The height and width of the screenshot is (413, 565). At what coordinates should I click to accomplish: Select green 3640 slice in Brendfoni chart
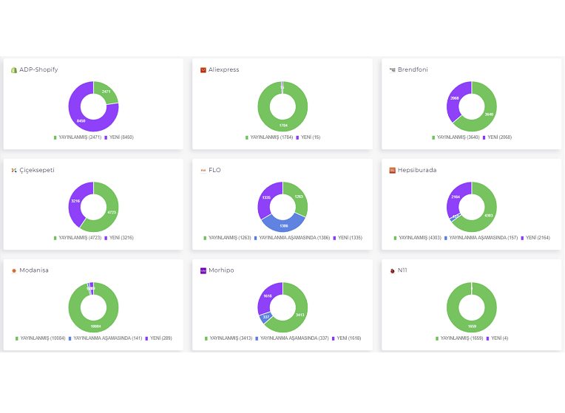pyautogui.click(x=489, y=114)
